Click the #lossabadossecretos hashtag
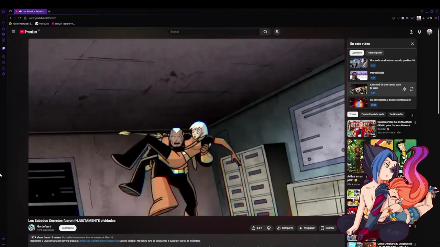Screen dimensions: 440x247 coord(73,237)
